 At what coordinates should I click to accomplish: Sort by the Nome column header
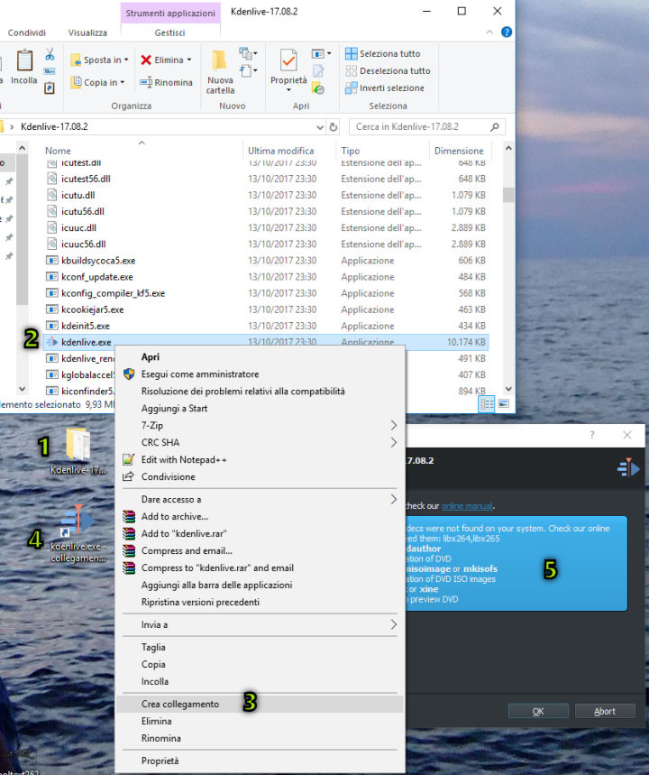[x=58, y=151]
